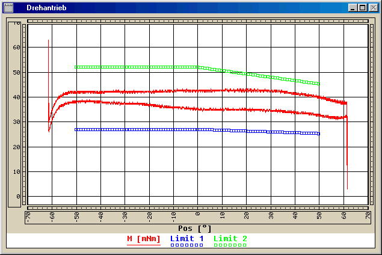The image size is (382, 255).
Task: Click the 70 tick at the axis right end
Action: coord(368,216)
